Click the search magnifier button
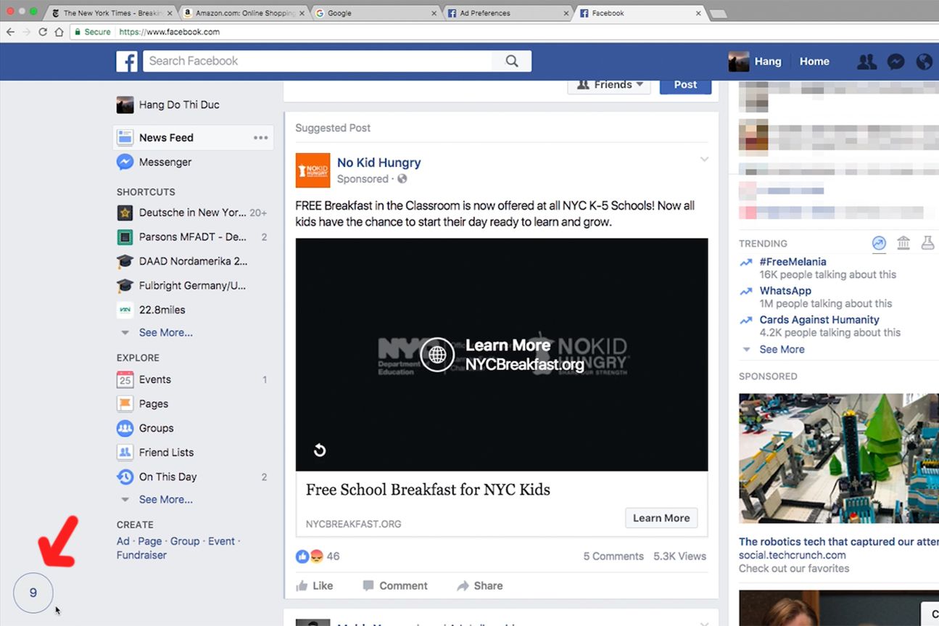Image resolution: width=939 pixels, height=626 pixels. click(x=512, y=62)
